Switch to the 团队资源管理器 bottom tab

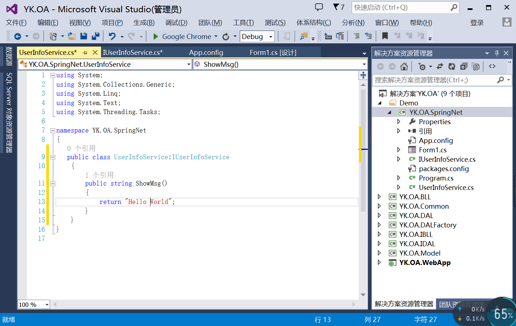(x=462, y=304)
